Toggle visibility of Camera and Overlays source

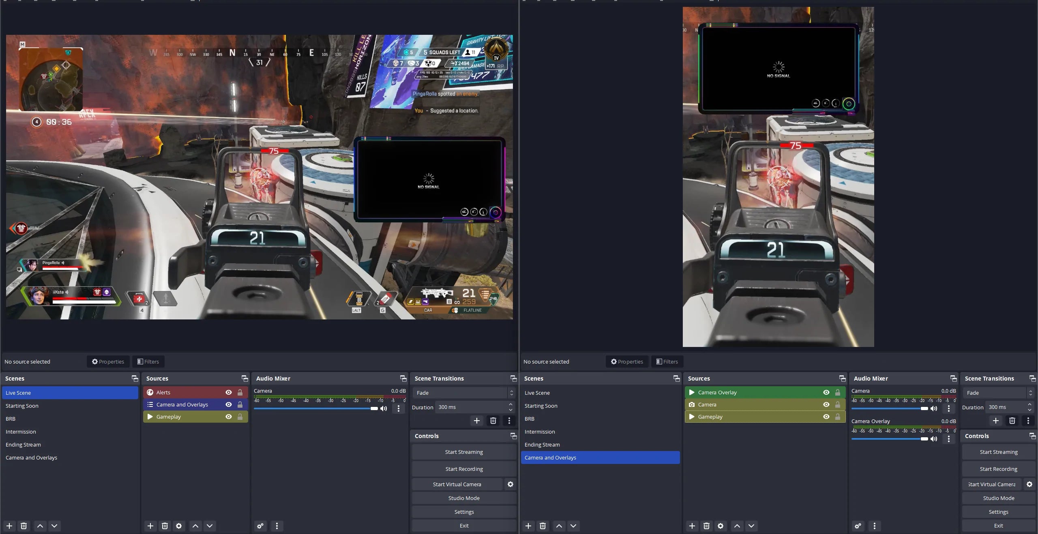229,404
